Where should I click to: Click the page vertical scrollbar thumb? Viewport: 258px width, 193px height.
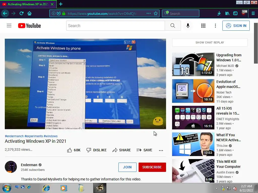pos(256,43)
